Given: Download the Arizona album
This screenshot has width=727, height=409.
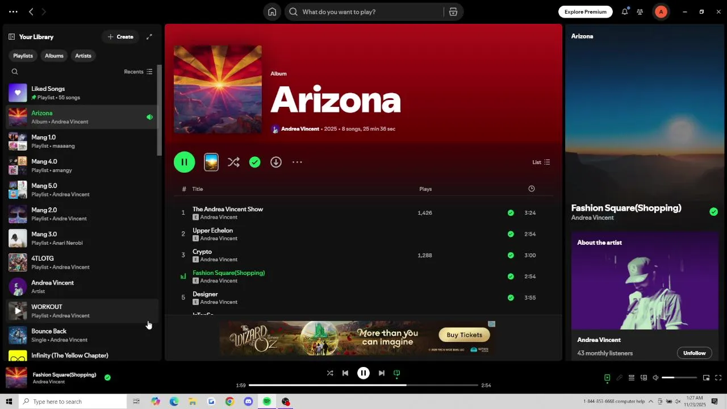Looking at the screenshot, I should click(x=276, y=162).
